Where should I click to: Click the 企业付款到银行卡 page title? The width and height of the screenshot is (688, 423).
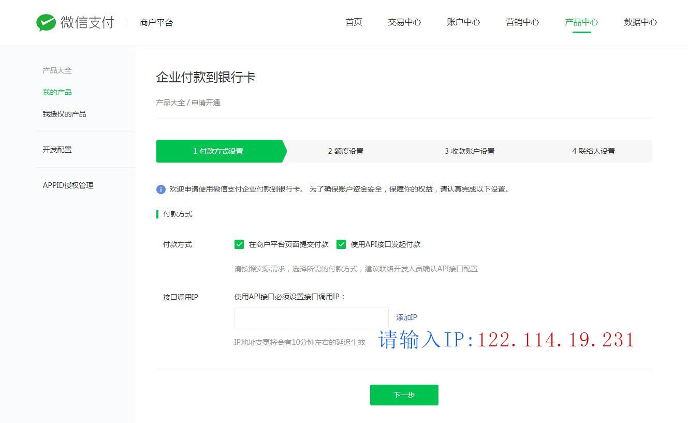206,78
